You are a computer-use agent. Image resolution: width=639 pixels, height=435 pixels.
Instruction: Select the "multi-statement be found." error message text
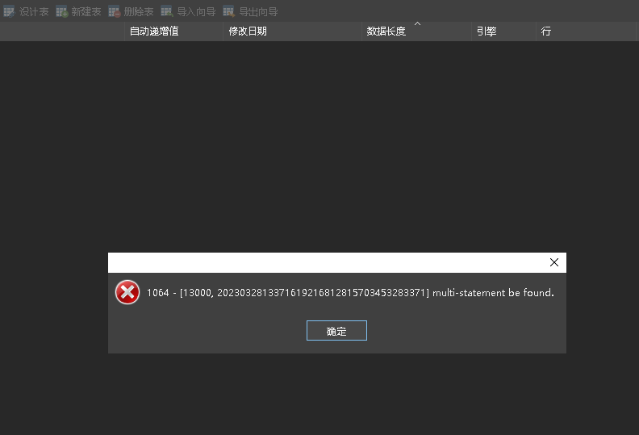click(x=493, y=293)
